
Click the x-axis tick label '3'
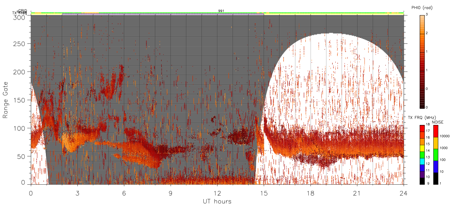pos(78,193)
